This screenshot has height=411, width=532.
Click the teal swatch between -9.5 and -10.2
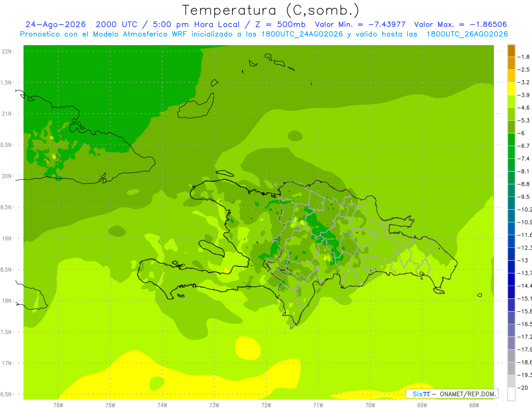[511, 203]
